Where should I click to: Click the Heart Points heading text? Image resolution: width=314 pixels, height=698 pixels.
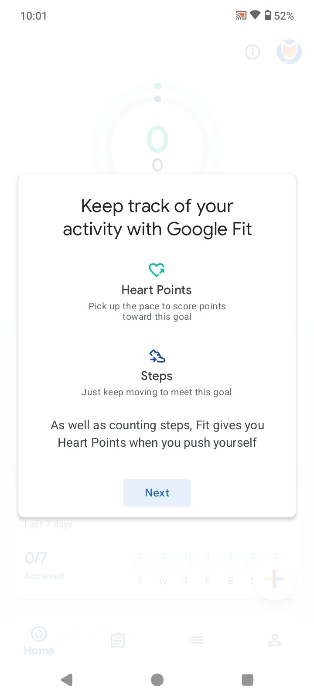tap(157, 290)
